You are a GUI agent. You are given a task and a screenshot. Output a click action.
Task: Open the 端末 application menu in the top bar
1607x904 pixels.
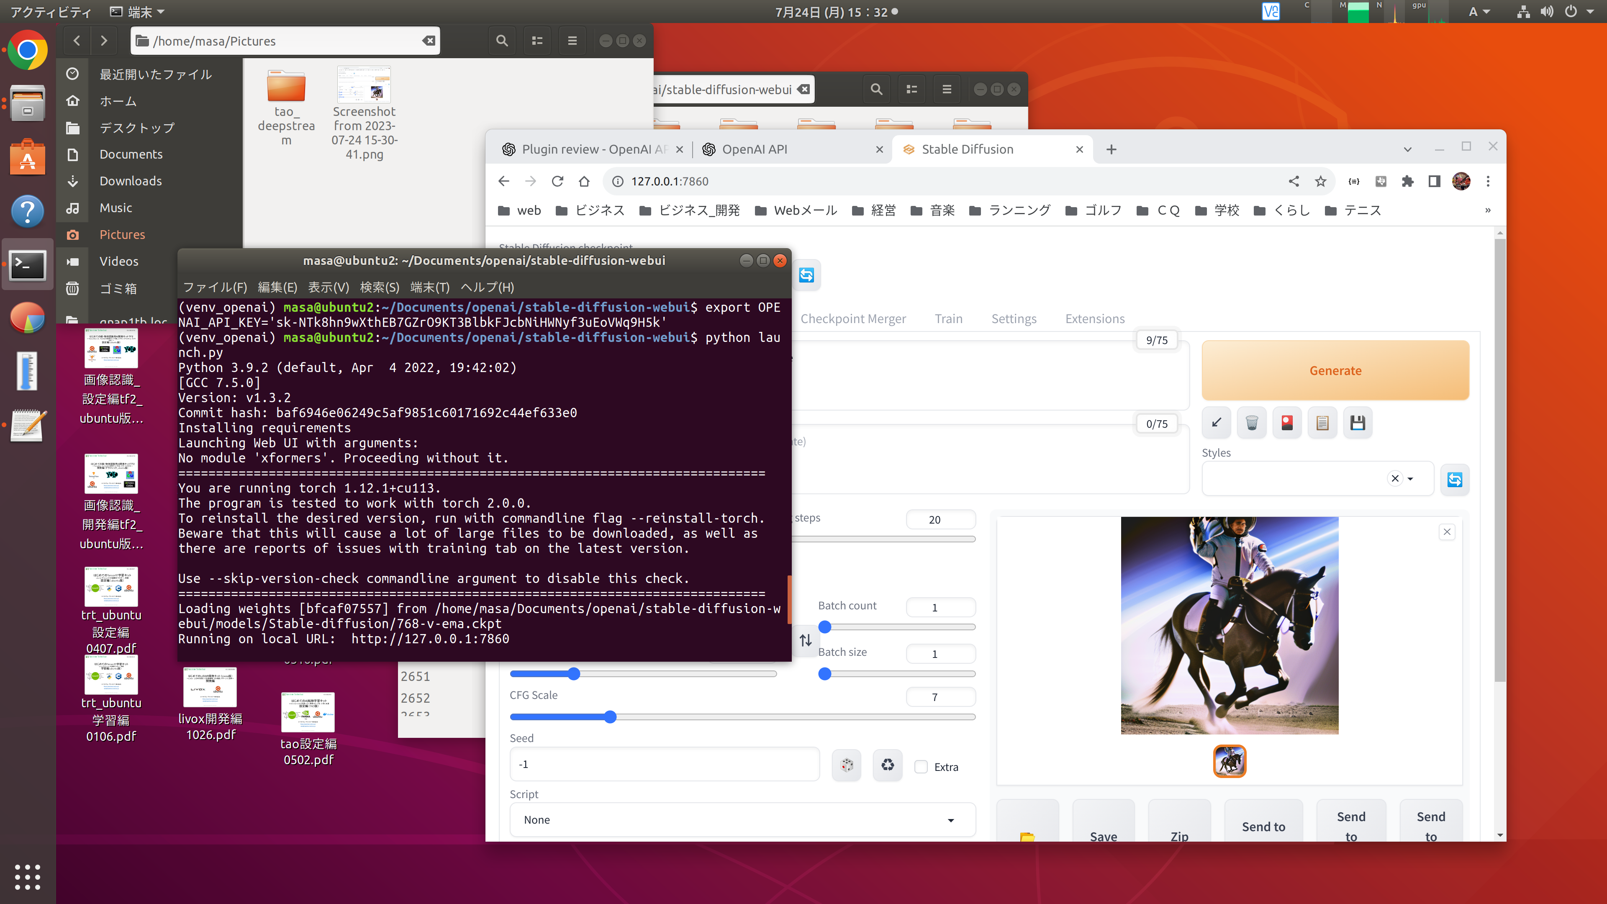click(137, 12)
